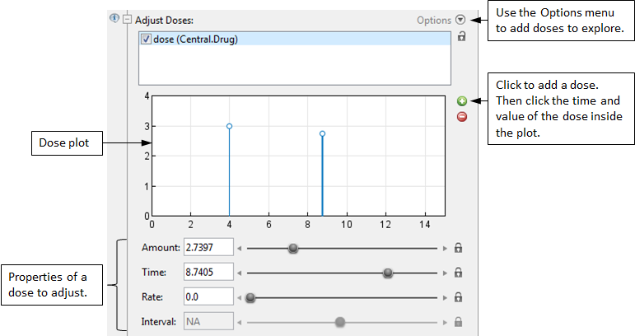Click the Options menu label

click(433, 19)
